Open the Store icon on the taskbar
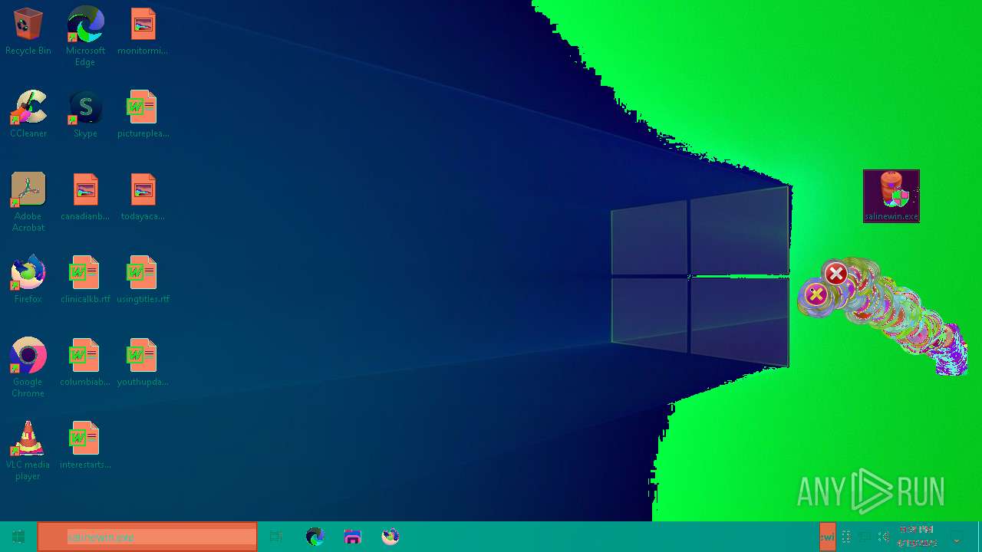 tap(353, 537)
